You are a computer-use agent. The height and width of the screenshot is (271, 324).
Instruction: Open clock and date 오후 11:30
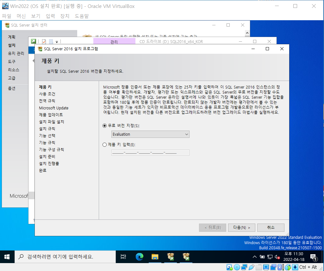[294, 256]
